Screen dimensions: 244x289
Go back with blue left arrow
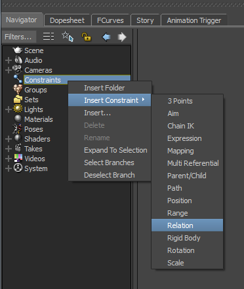pos(106,37)
